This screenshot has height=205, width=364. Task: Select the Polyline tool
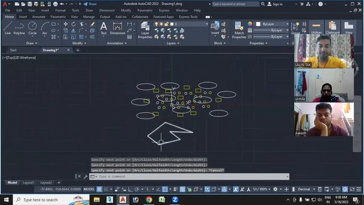pyautogui.click(x=19, y=28)
